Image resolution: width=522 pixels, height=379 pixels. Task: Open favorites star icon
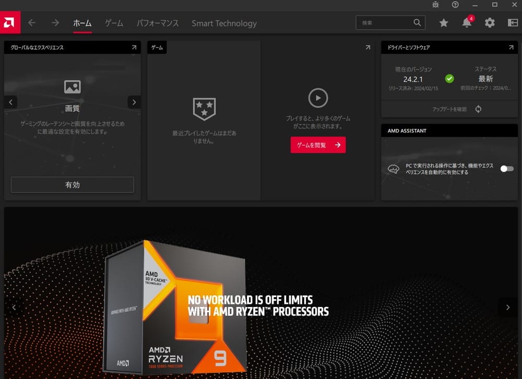point(444,23)
